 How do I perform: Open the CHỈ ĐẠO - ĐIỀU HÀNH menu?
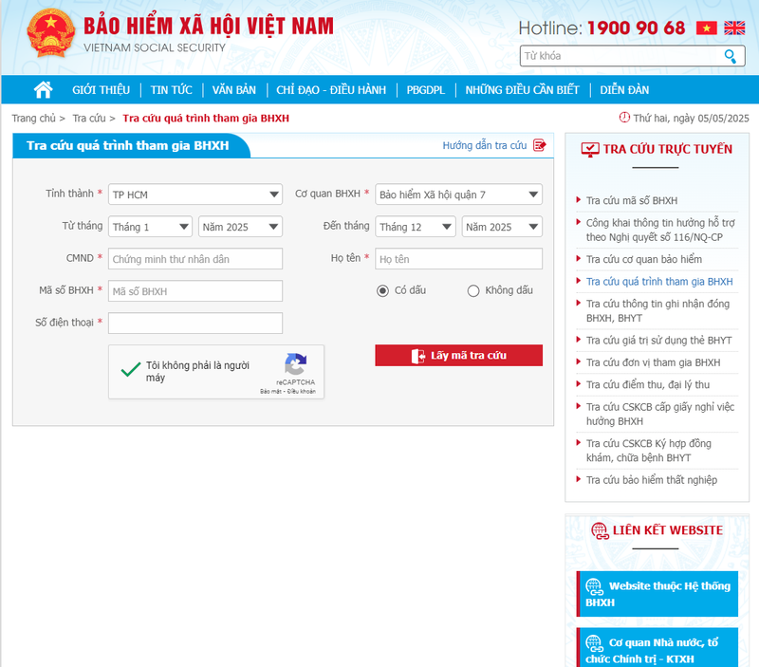click(331, 90)
